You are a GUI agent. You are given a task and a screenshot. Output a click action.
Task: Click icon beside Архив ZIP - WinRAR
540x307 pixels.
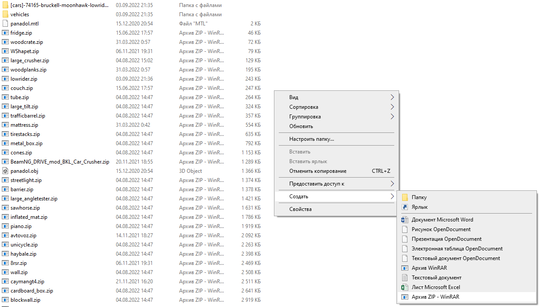tap(405, 297)
